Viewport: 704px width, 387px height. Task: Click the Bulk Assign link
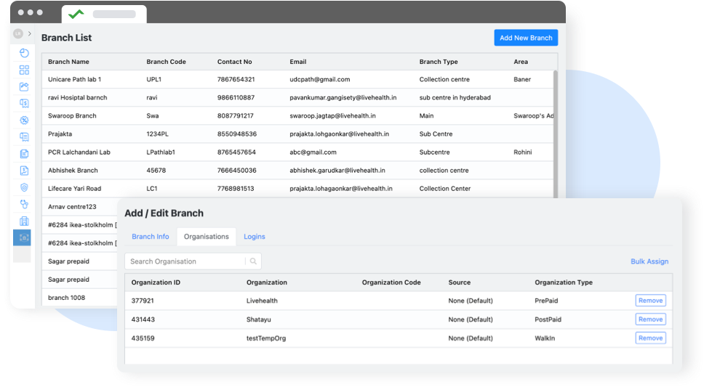pyautogui.click(x=649, y=261)
